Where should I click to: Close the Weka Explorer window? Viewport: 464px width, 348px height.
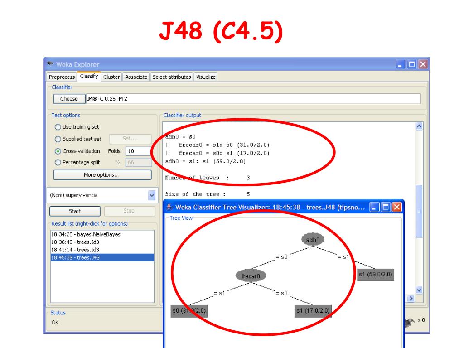pyautogui.click(x=423, y=64)
